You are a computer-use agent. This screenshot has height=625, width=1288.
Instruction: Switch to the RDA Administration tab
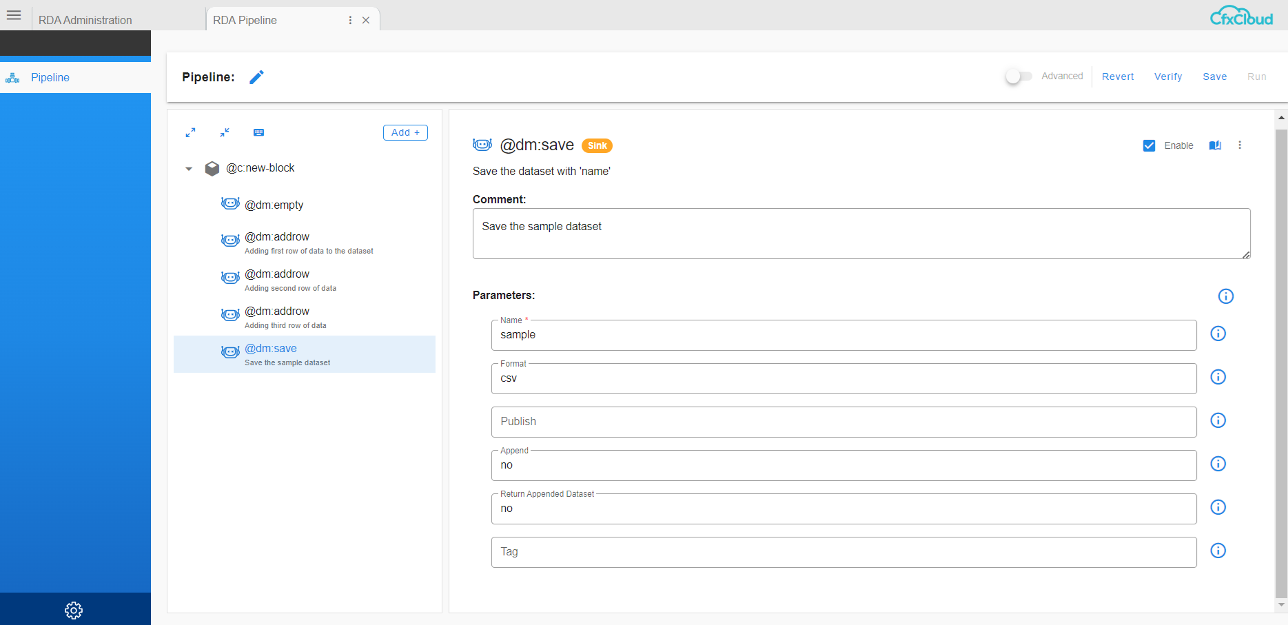pyautogui.click(x=85, y=20)
